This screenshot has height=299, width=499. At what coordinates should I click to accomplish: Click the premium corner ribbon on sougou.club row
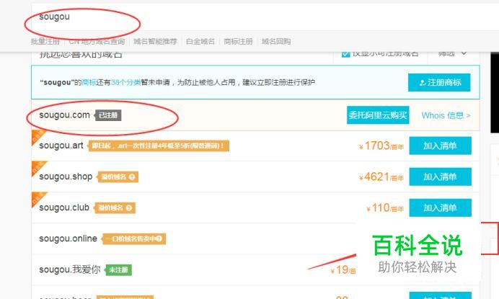point(38,198)
